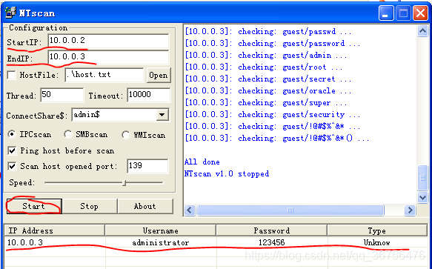The image size is (432, 269).
Task: Select the WMIscan radio button
Action: pyautogui.click(x=126, y=135)
